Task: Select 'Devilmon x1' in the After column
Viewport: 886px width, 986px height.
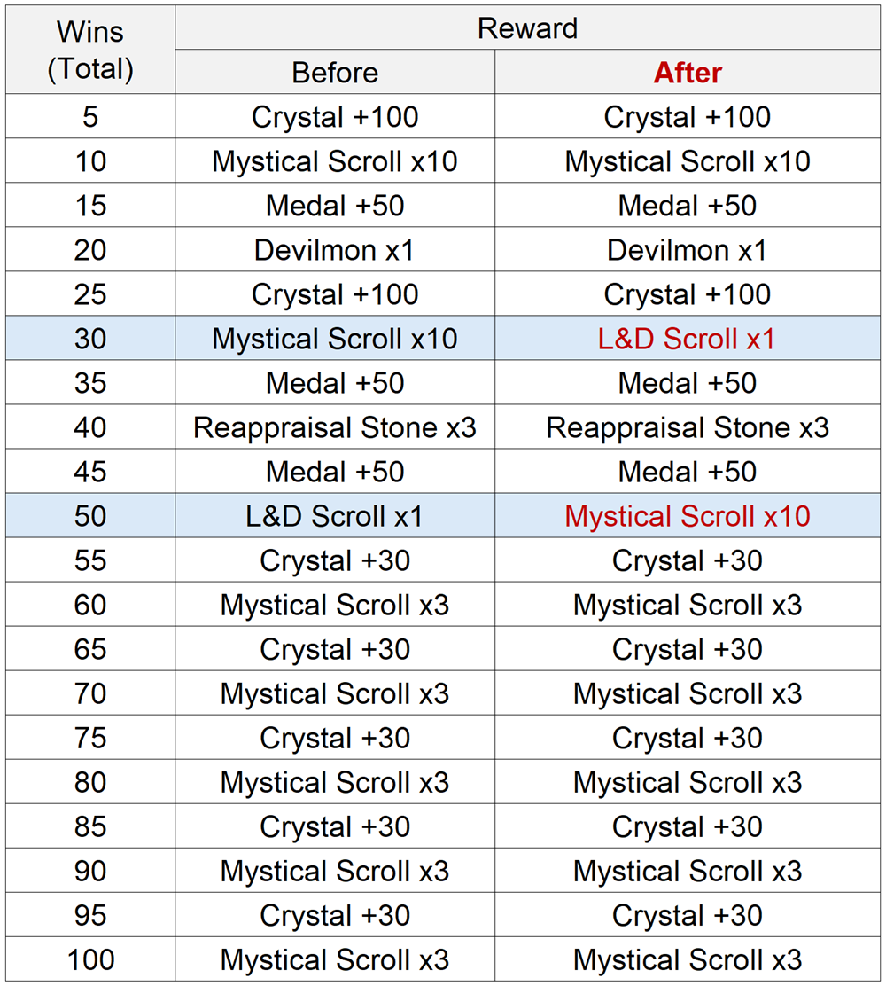Action: click(x=688, y=250)
